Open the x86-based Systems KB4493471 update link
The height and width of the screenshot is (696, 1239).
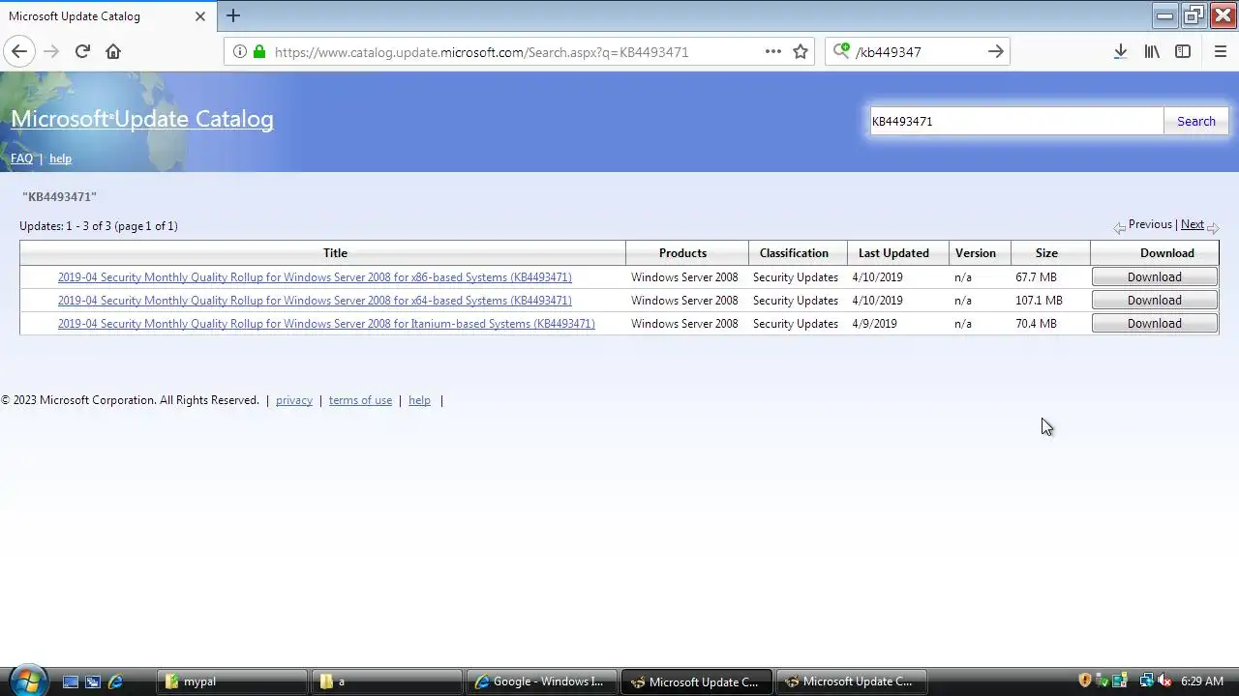click(x=315, y=277)
